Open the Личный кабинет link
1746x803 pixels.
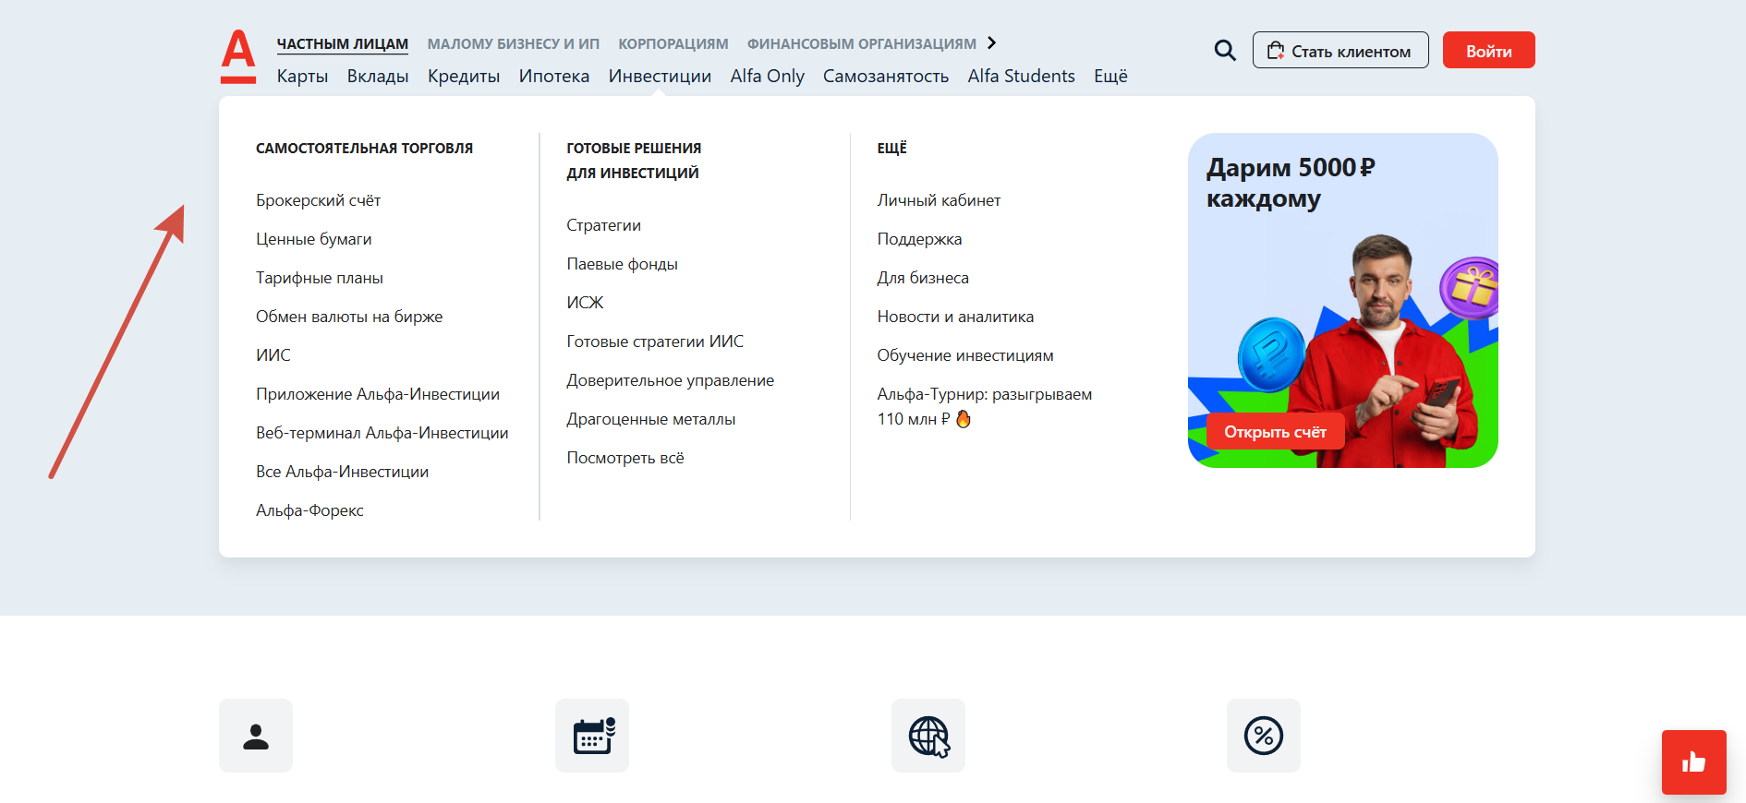(939, 200)
